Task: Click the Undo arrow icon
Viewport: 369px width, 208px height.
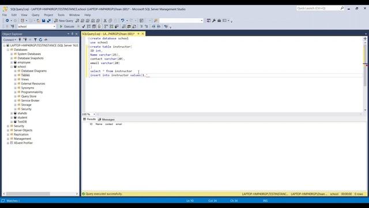Action: pos(122,21)
